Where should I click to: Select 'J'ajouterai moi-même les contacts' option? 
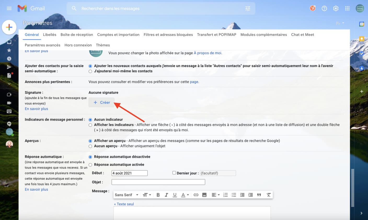[x=90, y=71]
